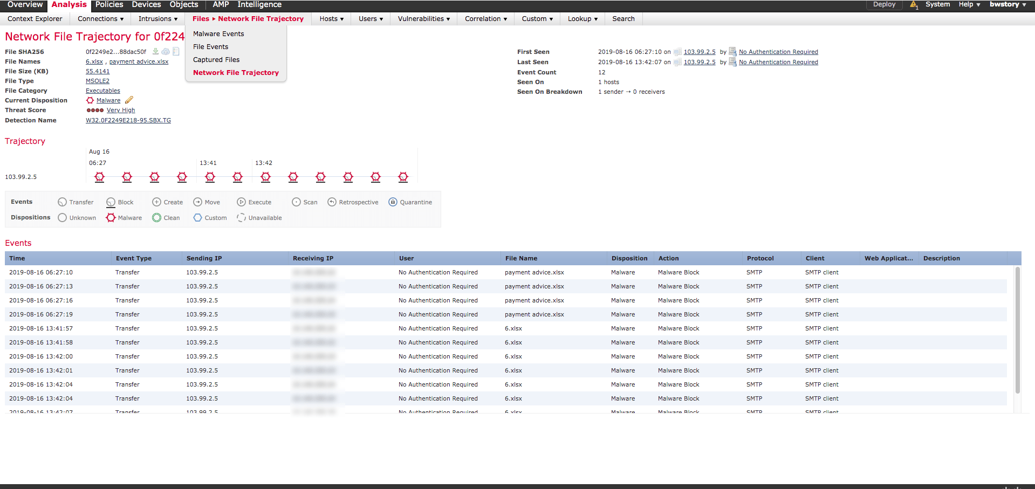Click the malware icon next to Current Disposition
The image size is (1035, 489).
coord(90,100)
